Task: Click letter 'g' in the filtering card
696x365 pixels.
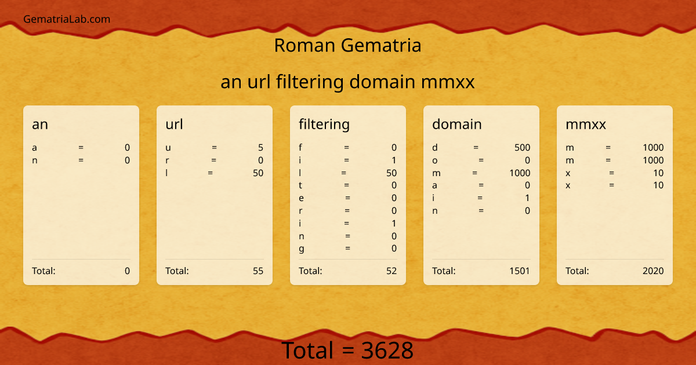Action: [302, 249]
